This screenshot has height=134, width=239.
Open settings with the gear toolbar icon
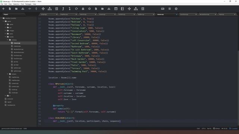tap(176, 9)
